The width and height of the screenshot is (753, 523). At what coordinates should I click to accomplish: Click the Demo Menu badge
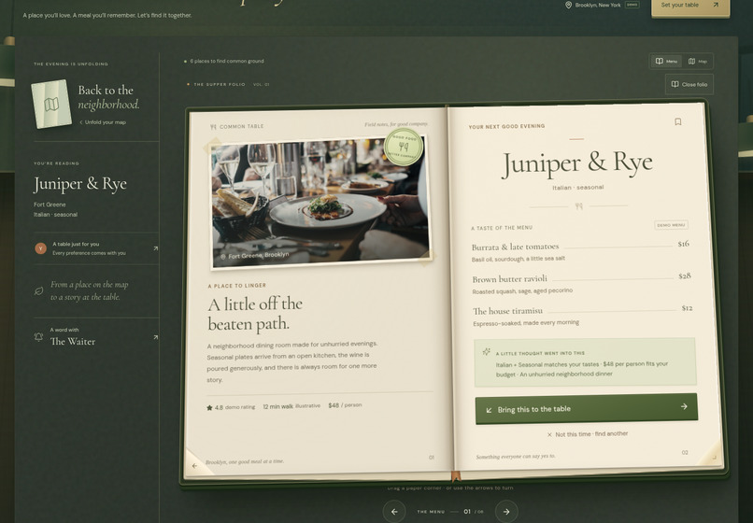click(x=671, y=225)
